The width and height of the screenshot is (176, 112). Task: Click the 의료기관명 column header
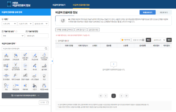(x=69, y=45)
